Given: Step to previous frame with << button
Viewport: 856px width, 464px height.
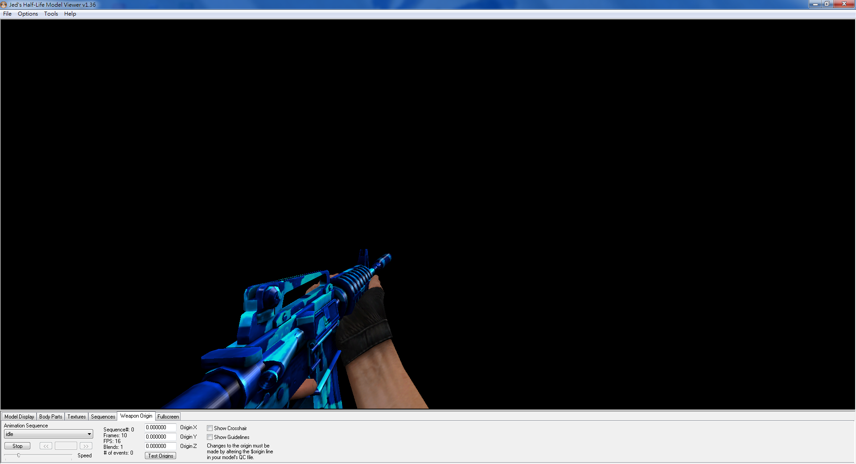Looking at the screenshot, I should [x=46, y=446].
